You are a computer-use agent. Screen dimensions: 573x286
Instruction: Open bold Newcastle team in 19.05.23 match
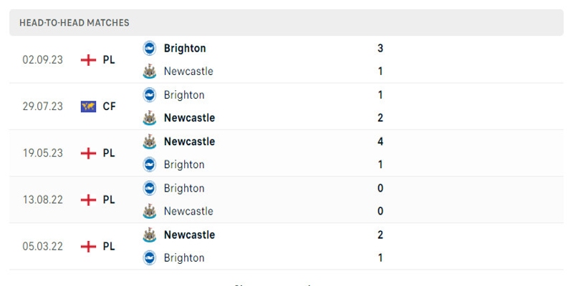(x=189, y=142)
